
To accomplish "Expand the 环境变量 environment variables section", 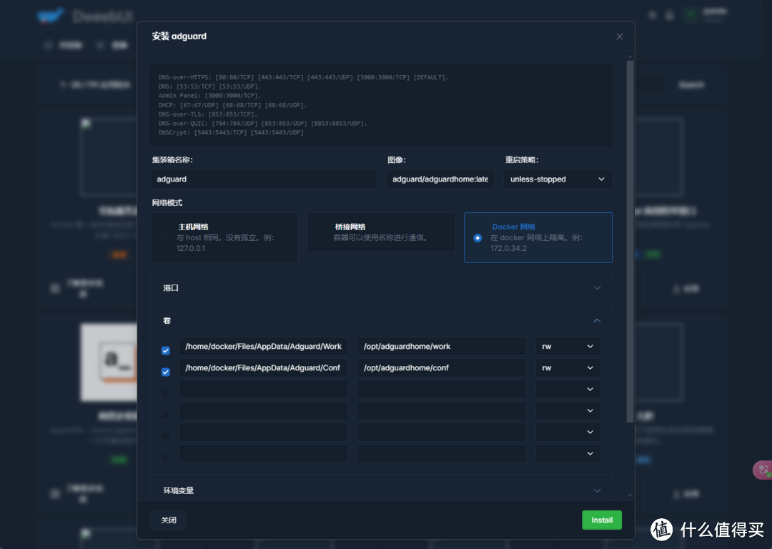I will point(381,490).
